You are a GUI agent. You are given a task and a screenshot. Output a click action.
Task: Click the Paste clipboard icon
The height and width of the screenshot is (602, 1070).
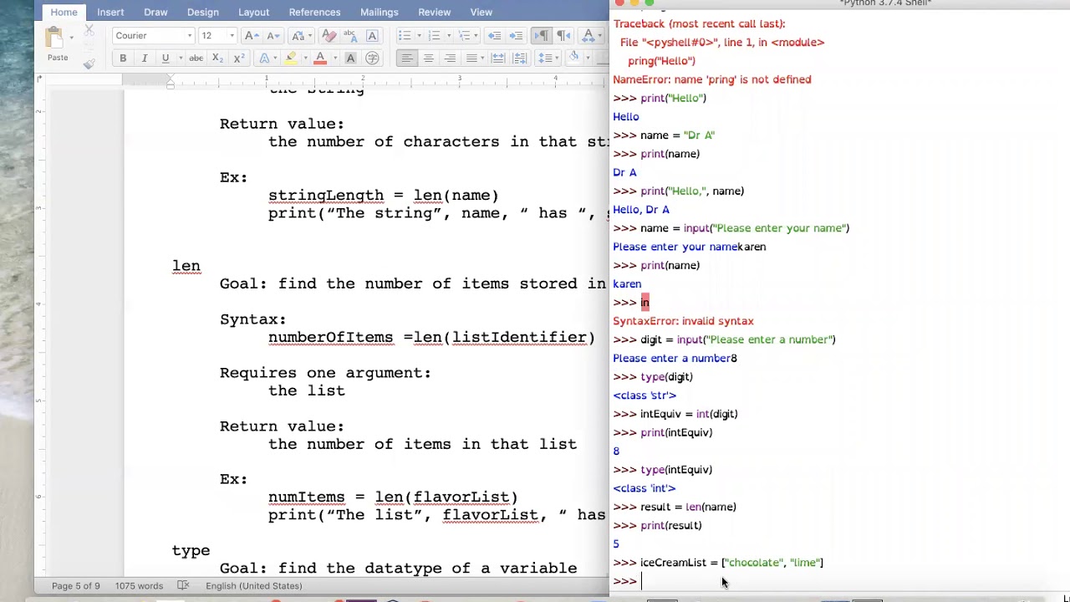tap(53, 38)
